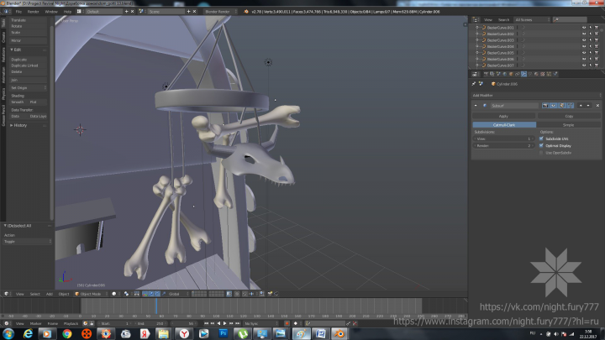
Task: Collapse the Subsurf modifier panel arrow
Action: [x=476, y=105]
